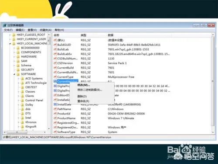The image size is (218, 164).
Task: Click the Schema folder icon
Action: 18,66
